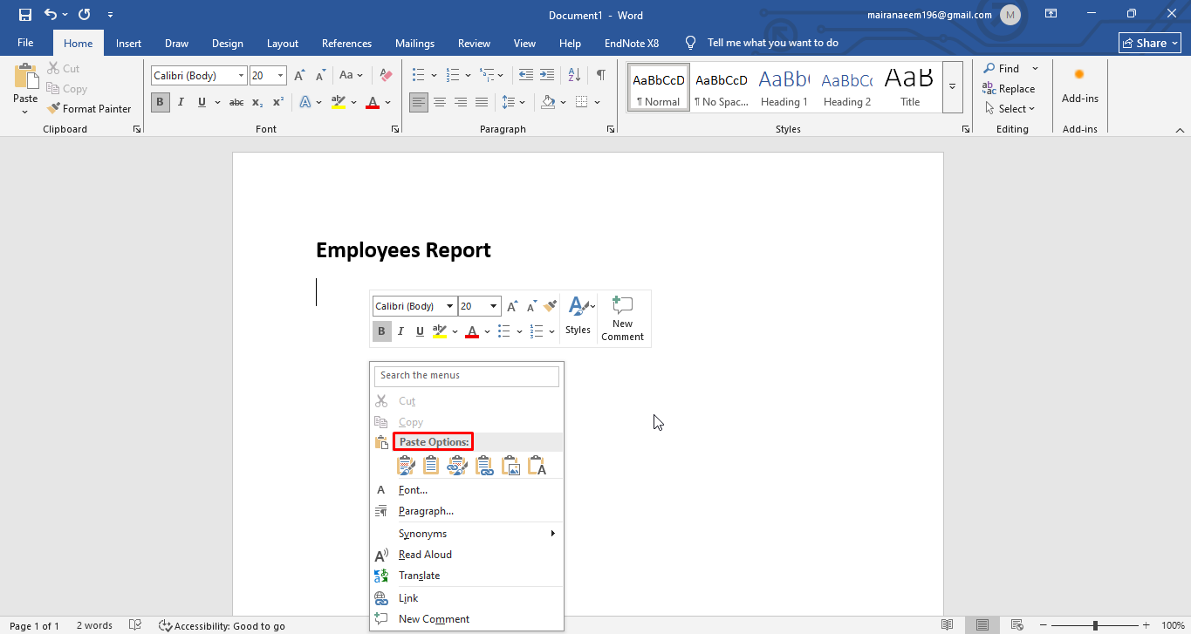Viewport: 1191px width, 634px height.
Task: Apply yellow text highlight color in ribbon
Action: (339, 102)
